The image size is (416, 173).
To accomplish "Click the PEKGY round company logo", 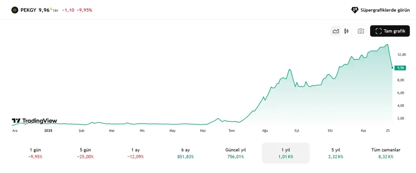I will coord(15,10).
